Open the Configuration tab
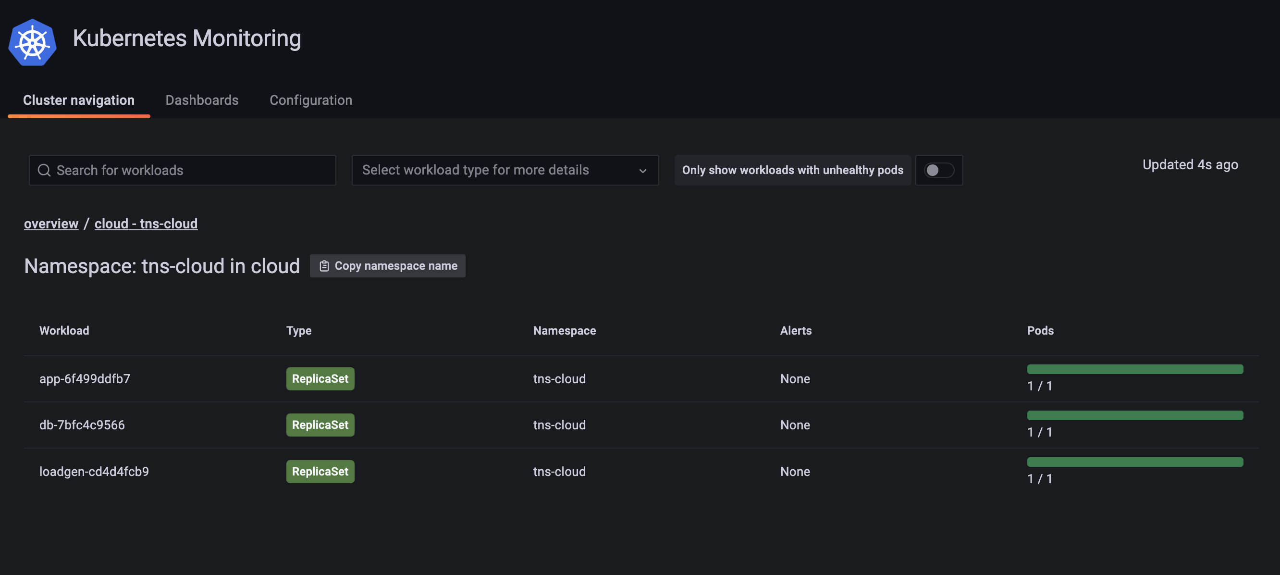 click(310, 100)
